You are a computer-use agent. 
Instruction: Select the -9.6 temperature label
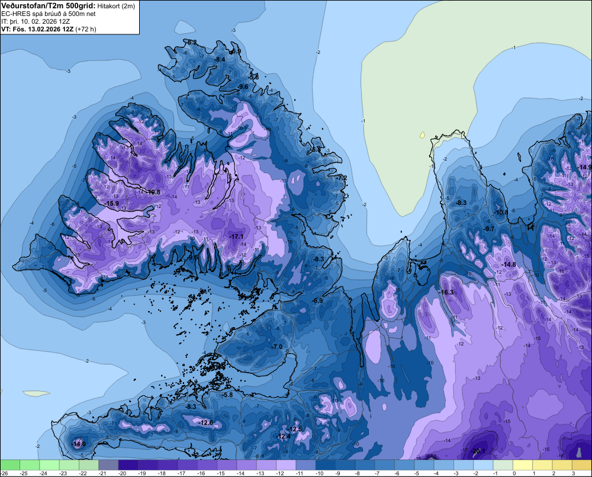pyautogui.click(x=243, y=87)
